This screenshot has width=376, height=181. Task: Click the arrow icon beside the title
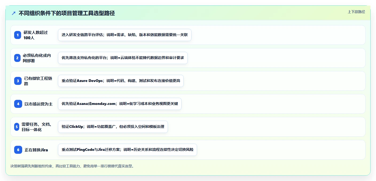(14, 13)
